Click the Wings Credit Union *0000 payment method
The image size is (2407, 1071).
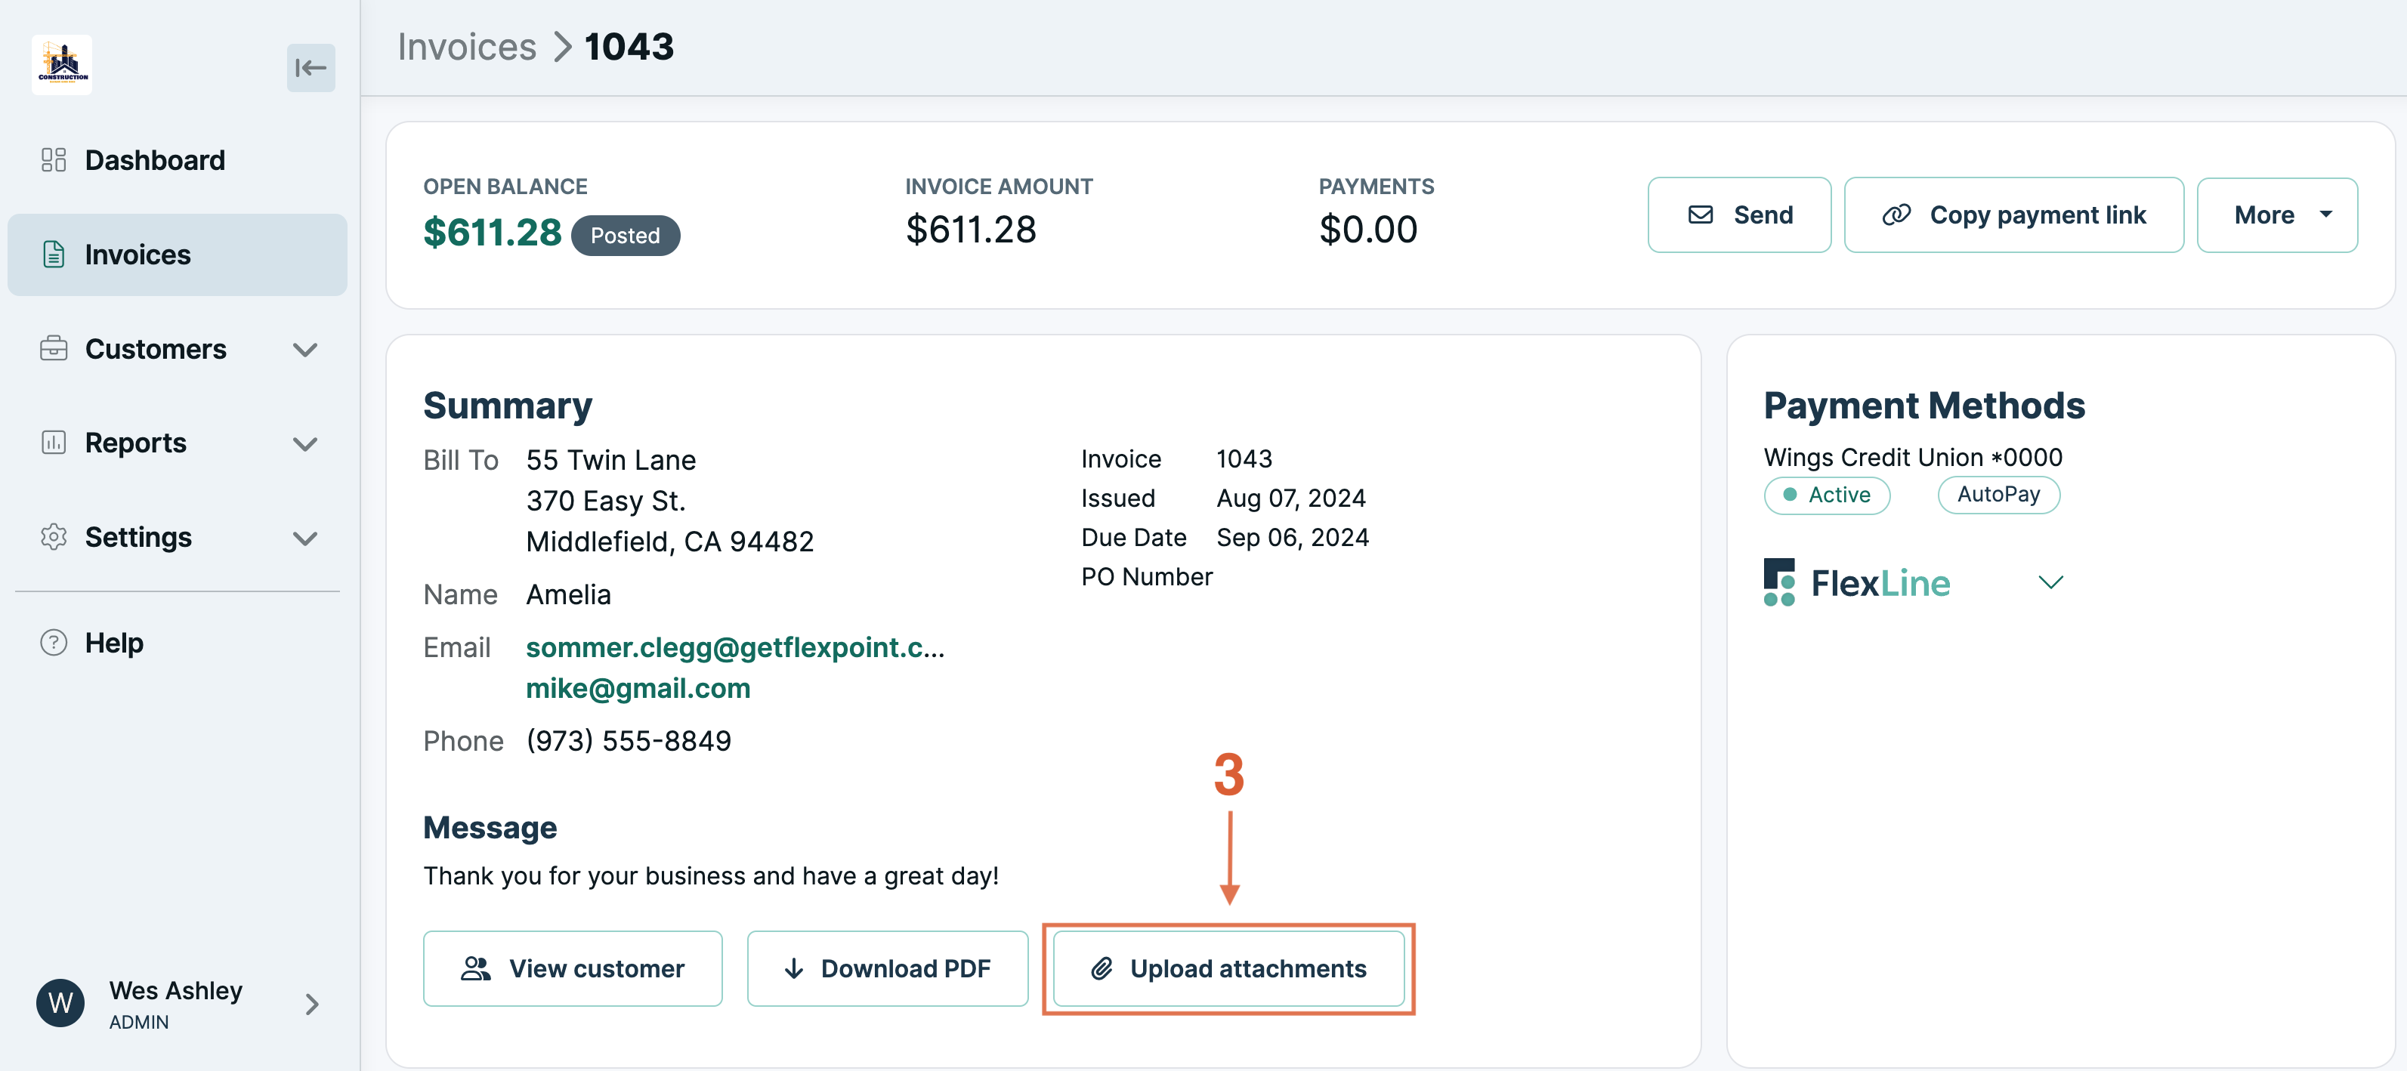[1913, 457]
